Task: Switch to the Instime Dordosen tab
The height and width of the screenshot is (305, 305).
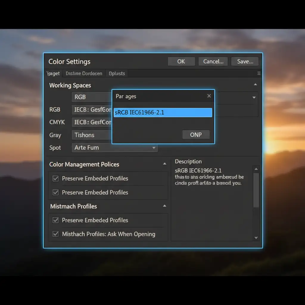Action: (84, 74)
